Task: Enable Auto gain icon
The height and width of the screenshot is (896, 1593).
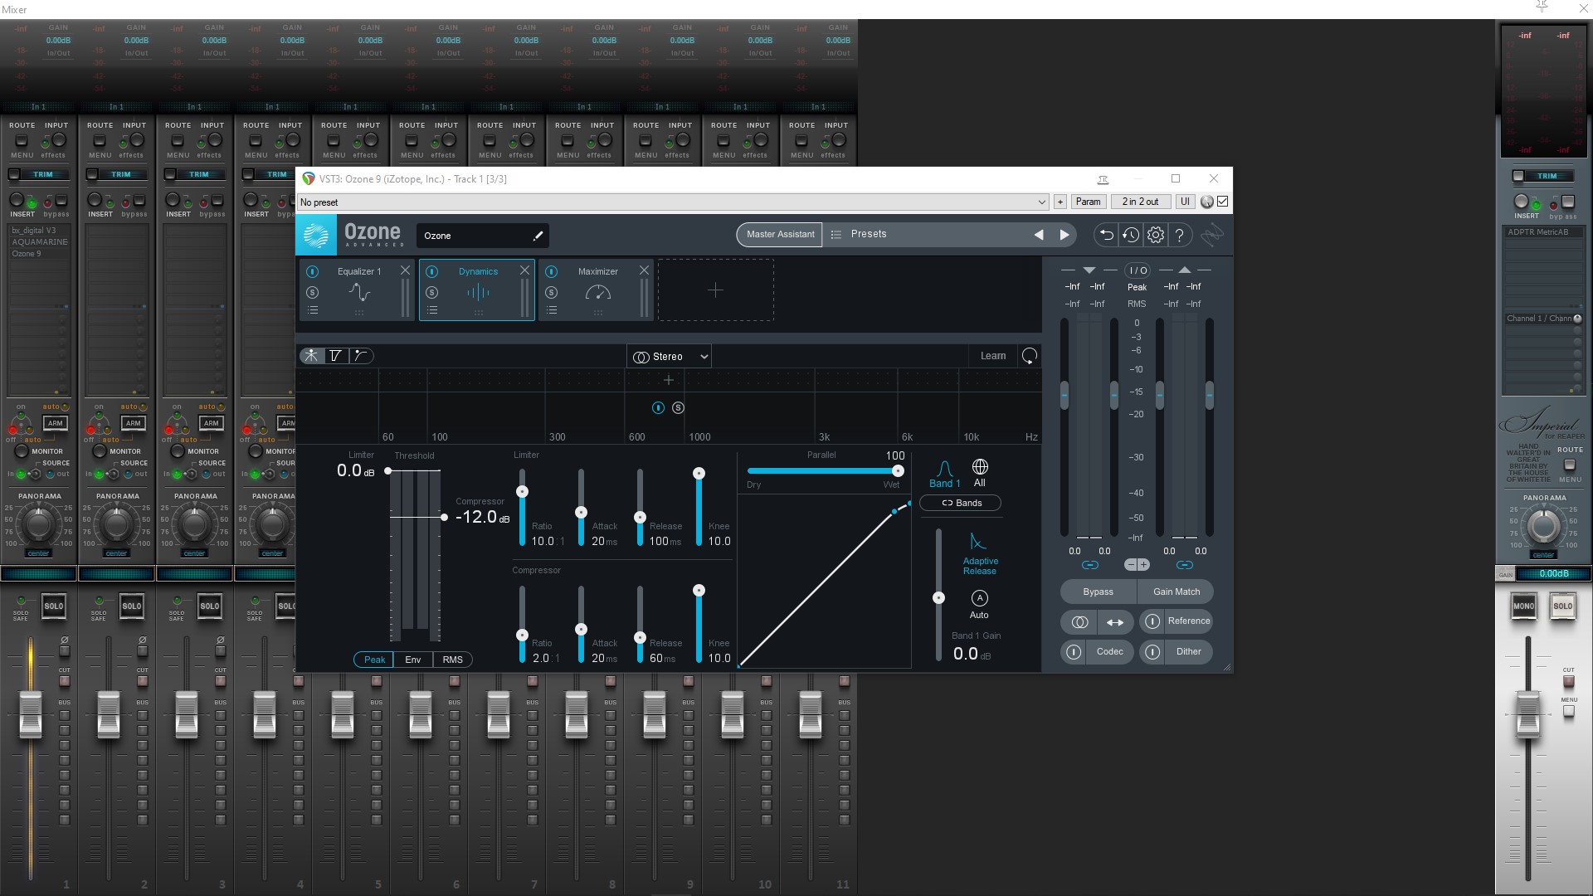Action: pyautogui.click(x=979, y=598)
